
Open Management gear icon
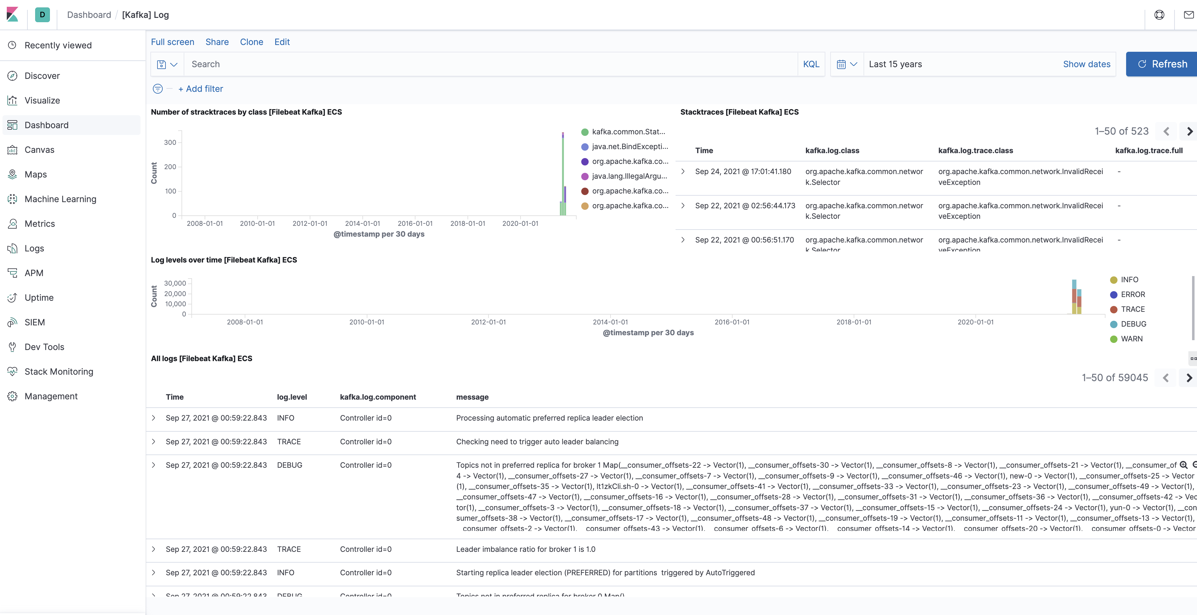point(13,396)
